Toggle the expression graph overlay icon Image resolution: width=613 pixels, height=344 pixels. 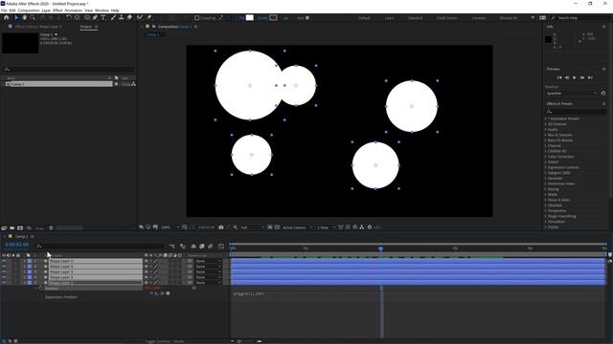[157, 293]
